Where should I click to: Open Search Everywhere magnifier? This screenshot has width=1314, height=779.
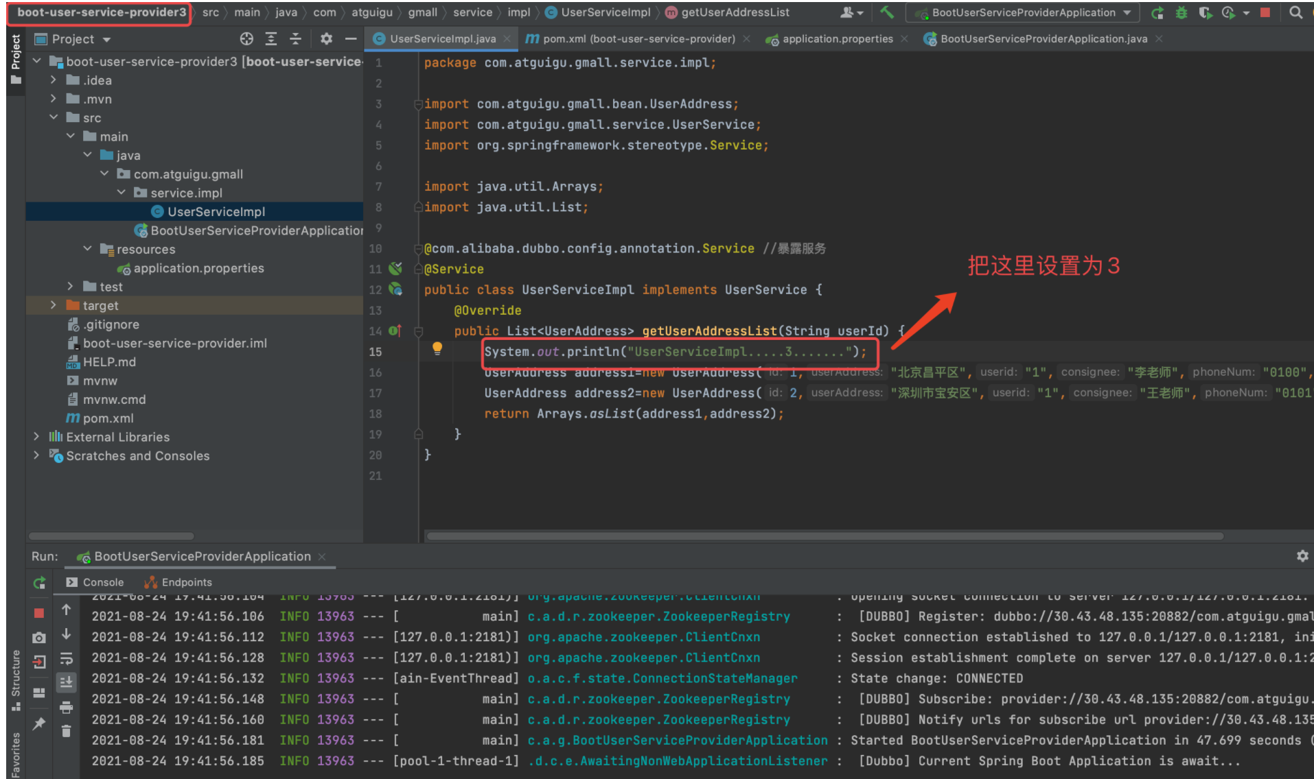[1295, 12]
